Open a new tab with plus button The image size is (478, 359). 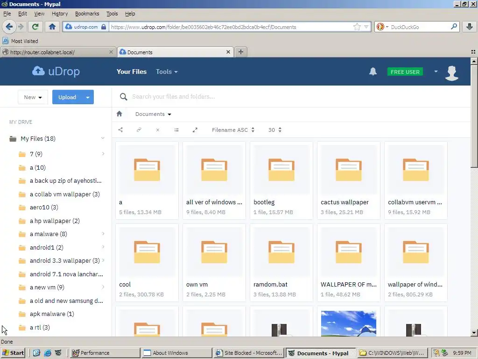[x=241, y=52]
